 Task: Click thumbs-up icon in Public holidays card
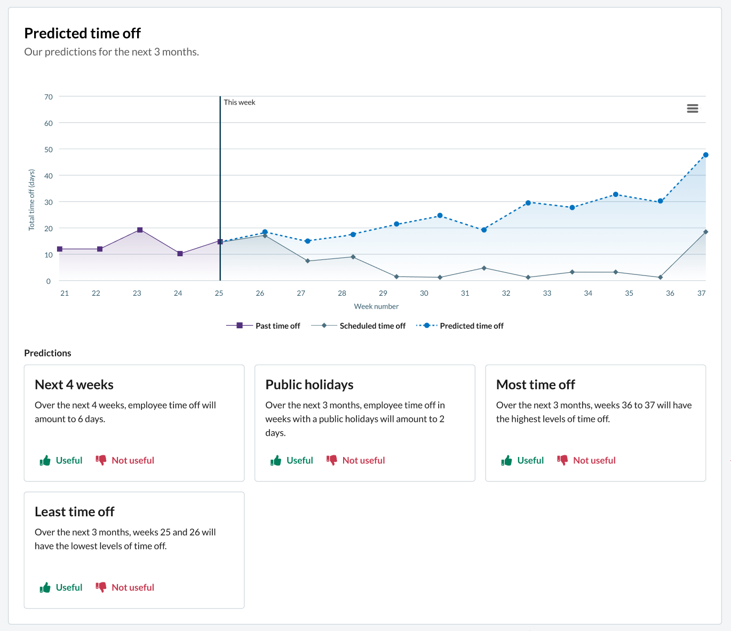tap(275, 461)
